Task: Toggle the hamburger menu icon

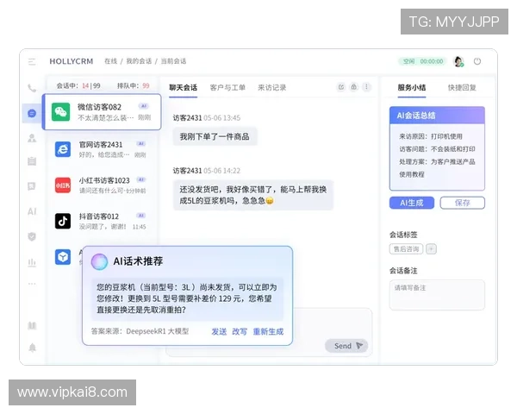Action: [x=32, y=61]
